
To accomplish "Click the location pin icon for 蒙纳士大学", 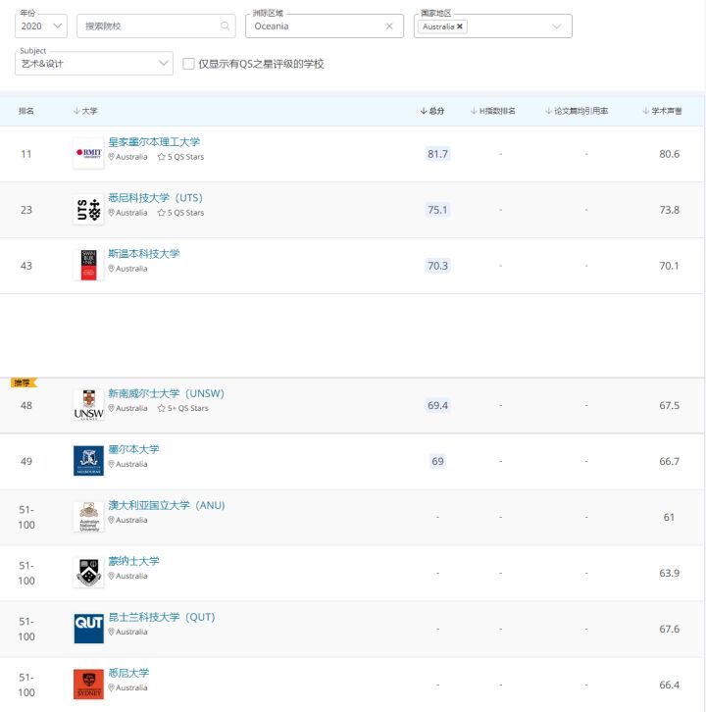I will [111, 576].
